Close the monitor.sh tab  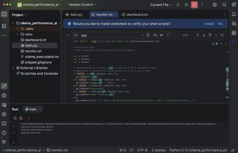[116, 15]
